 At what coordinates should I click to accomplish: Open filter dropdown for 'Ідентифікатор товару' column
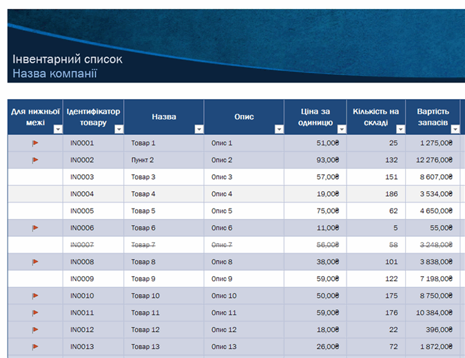(118, 129)
